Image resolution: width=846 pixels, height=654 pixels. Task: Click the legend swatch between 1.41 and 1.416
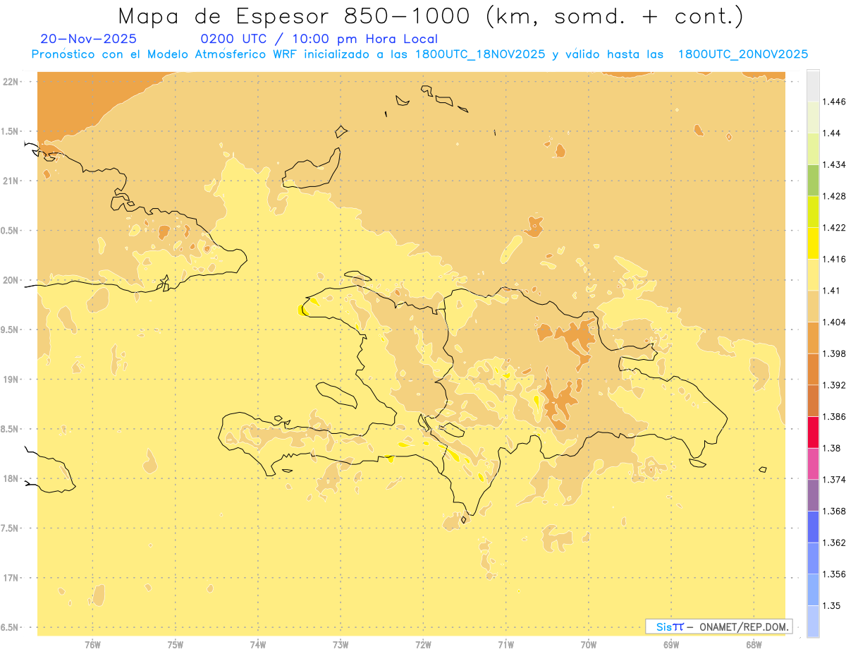pos(813,274)
